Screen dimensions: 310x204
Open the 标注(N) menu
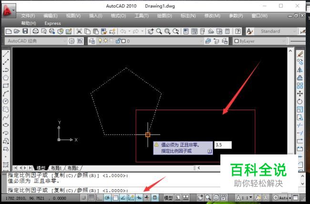coord(188,16)
